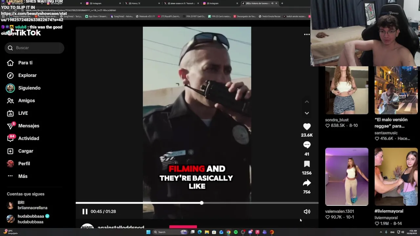Mute the video volume
Viewport: 420px width, 236px height.
tap(307, 211)
